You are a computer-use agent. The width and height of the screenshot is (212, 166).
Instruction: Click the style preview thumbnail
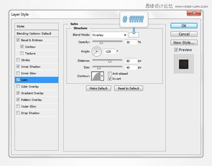tap(184, 64)
